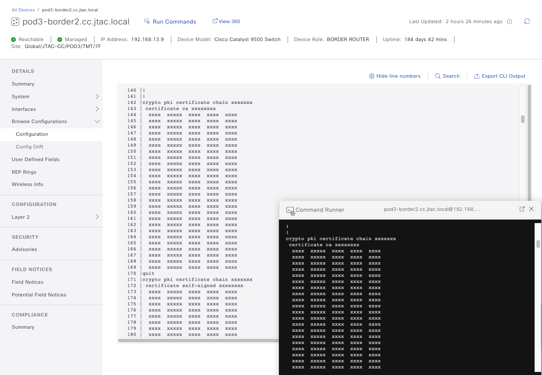Open User Defined Fields
Image resolution: width=542 pixels, height=375 pixels.
[35, 159]
